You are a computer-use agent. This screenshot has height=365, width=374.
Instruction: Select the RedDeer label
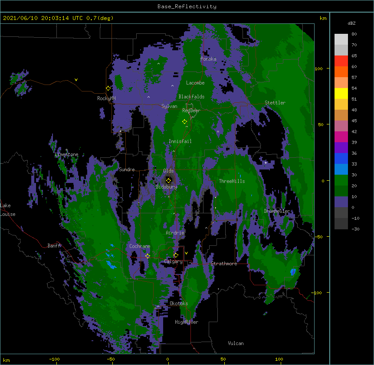191,111
